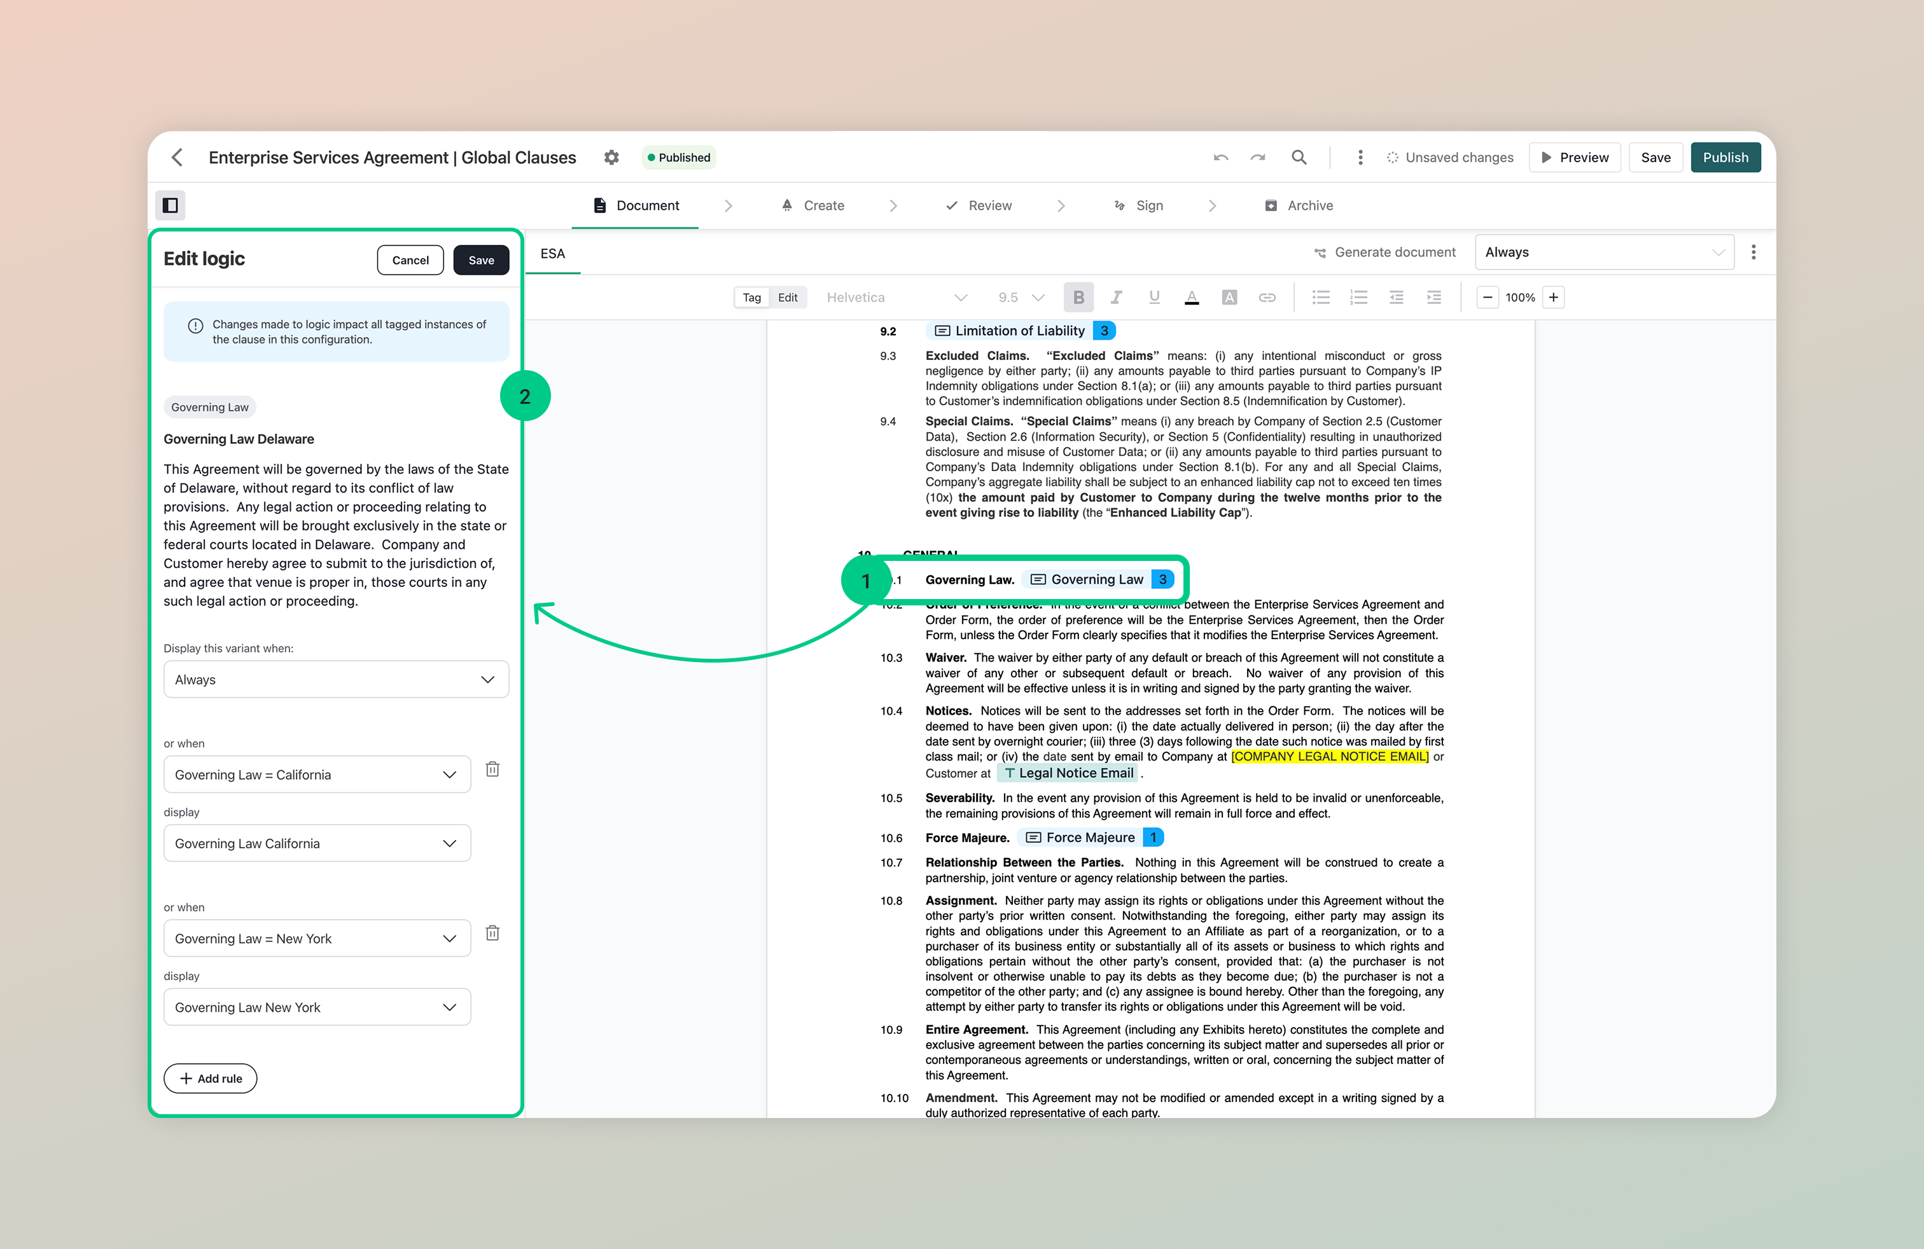This screenshot has height=1249, width=1924.
Task: Open Governing Law California display dropdown
Action: [x=317, y=843]
